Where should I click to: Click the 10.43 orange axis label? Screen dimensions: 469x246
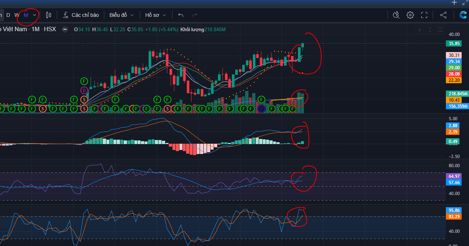coord(454,100)
